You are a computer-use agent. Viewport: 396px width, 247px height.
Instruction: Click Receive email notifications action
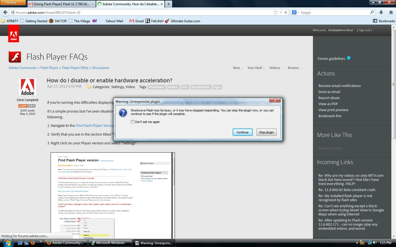pos(340,86)
